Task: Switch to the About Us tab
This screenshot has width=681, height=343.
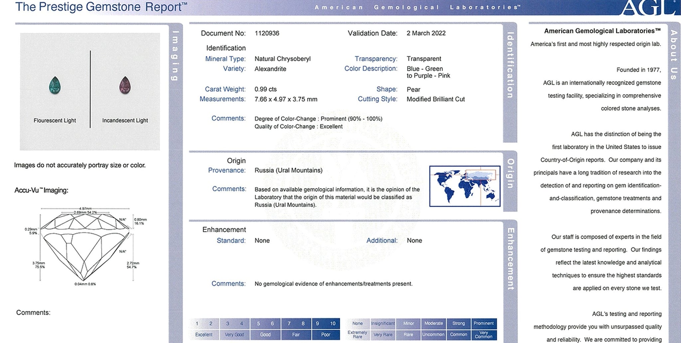Action: (674, 55)
